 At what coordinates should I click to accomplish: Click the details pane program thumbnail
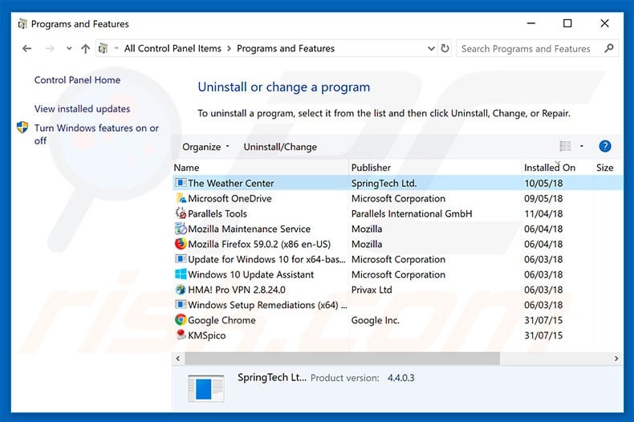(205, 388)
